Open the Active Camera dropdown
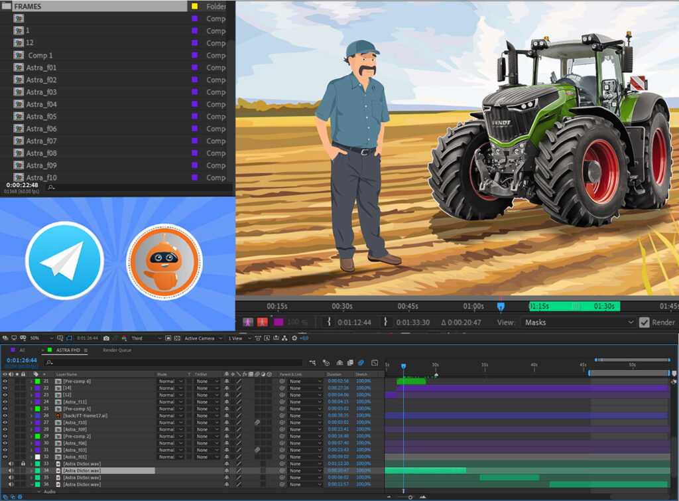The height and width of the screenshot is (501, 679). (203, 338)
